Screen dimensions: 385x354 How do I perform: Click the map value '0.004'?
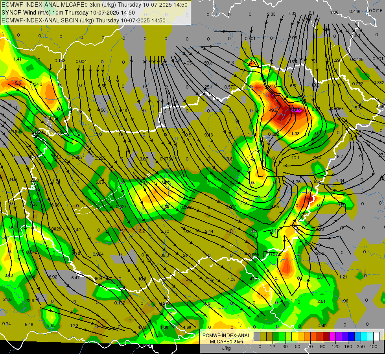pyautogui.click(x=81, y=61)
